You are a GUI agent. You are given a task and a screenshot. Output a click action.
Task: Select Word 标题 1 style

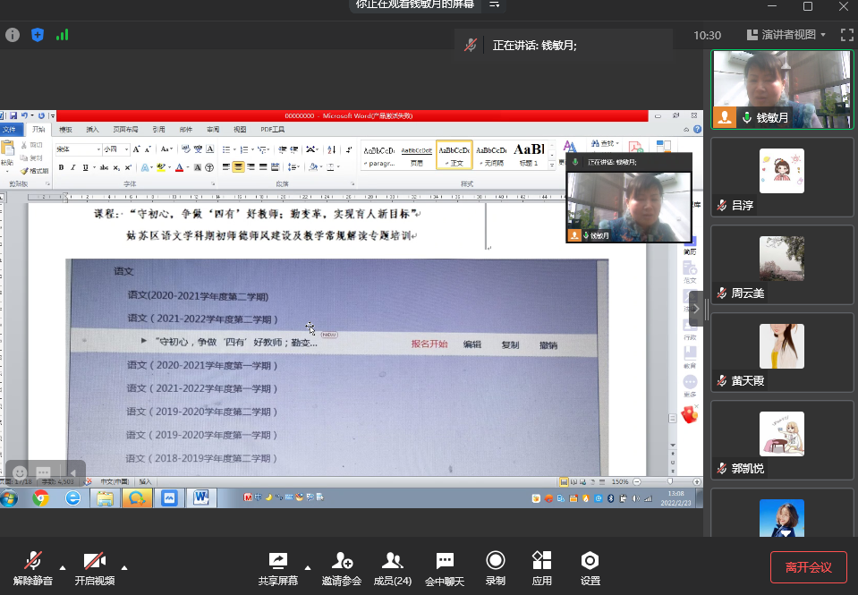tap(529, 155)
